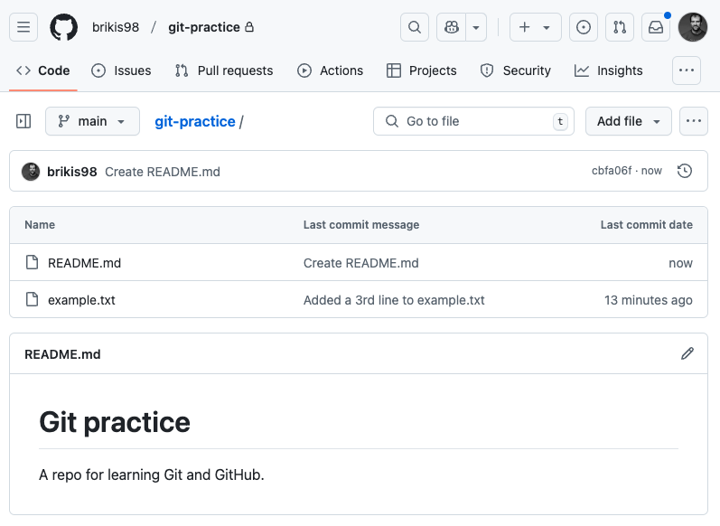Open 'Create README.md' commit message in file table
720x526 pixels.
(x=361, y=263)
